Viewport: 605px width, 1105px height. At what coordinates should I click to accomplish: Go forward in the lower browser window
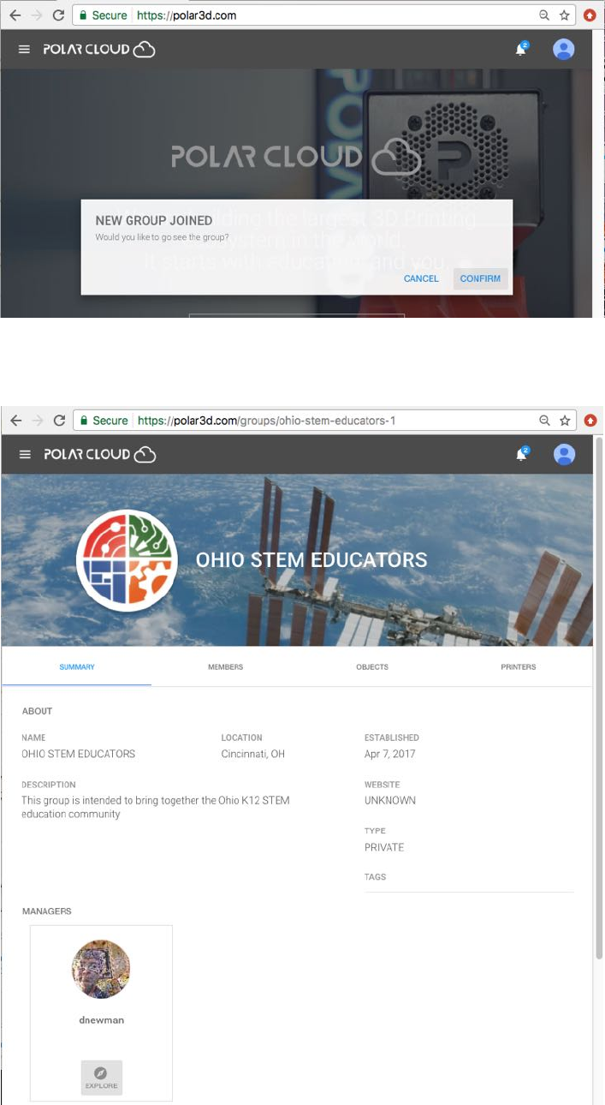coord(36,421)
